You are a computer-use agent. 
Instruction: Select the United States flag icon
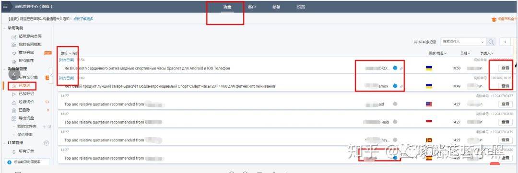429,104
